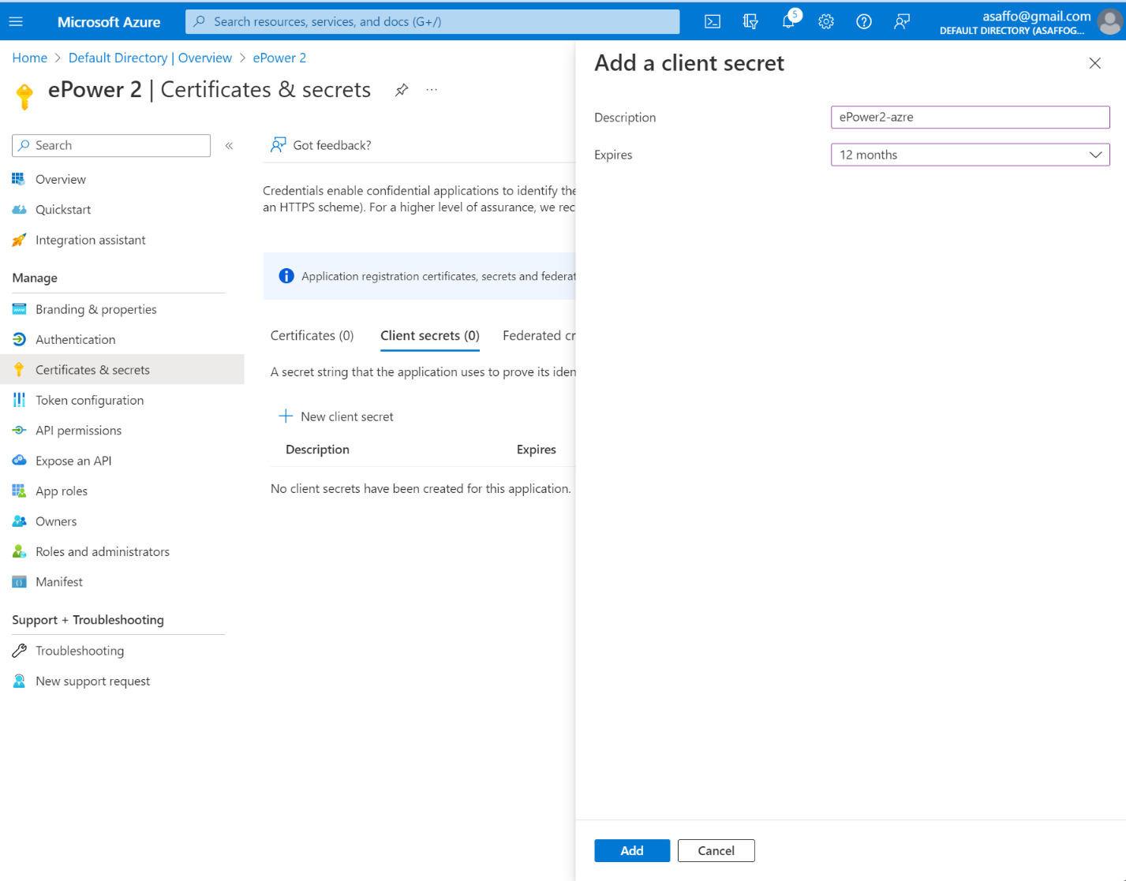The height and width of the screenshot is (881, 1126).
Task: Click the Quickstart cloud icon
Action: point(19,209)
